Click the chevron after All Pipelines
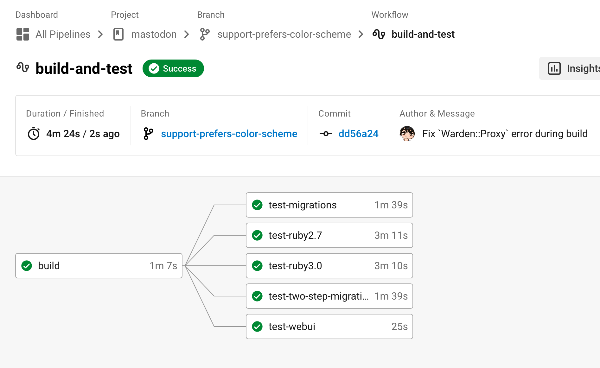Screen dimensions: 600x368 click(100, 34)
